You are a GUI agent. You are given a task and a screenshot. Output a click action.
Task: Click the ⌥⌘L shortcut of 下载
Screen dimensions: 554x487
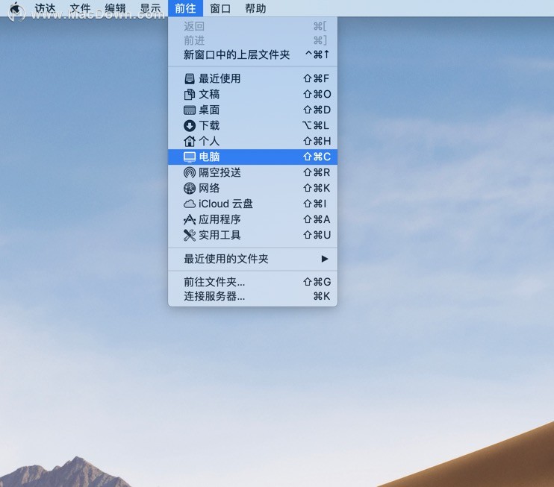[316, 125]
